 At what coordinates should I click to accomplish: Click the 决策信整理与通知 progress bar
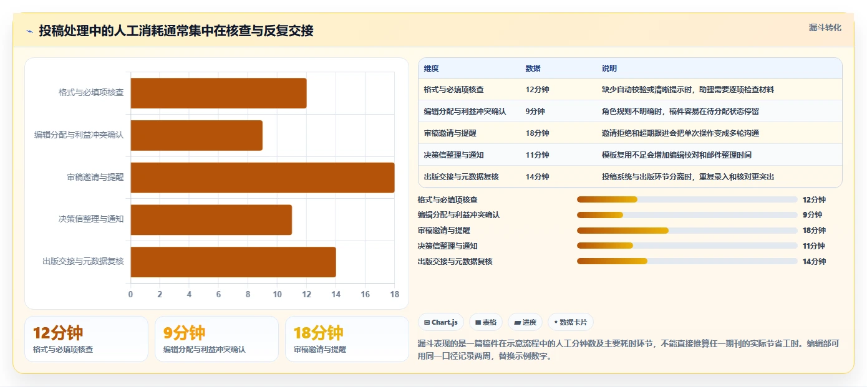(x=687, y=246)
